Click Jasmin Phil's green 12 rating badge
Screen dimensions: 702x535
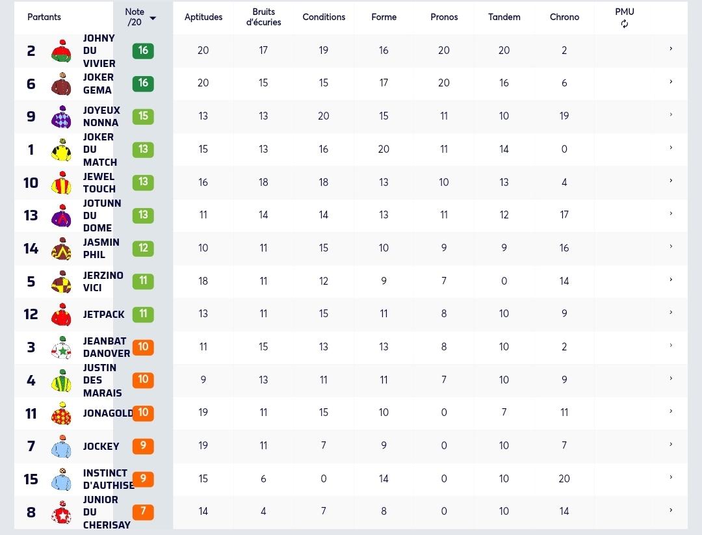pos(143,248)
